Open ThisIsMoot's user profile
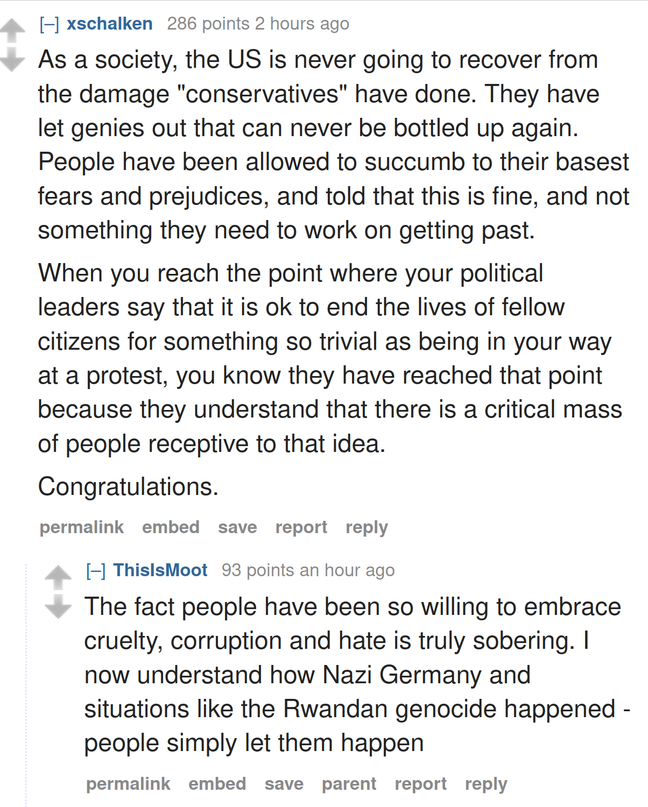The image size is (648, 807). coord(160,570)
